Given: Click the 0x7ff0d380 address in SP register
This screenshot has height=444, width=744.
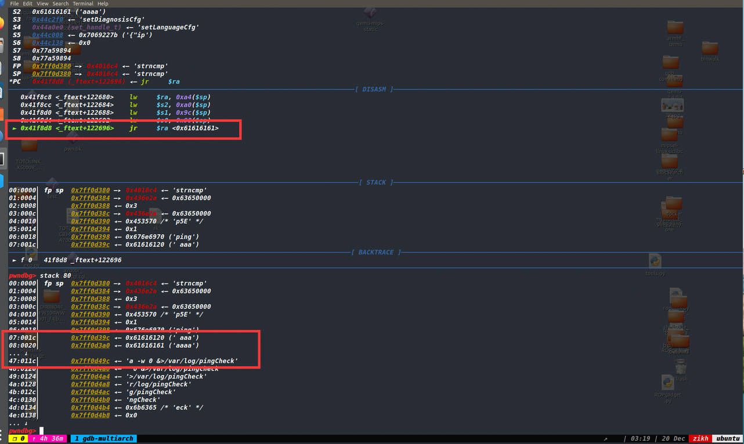Looking at the screenshot, I should [52, 74].
